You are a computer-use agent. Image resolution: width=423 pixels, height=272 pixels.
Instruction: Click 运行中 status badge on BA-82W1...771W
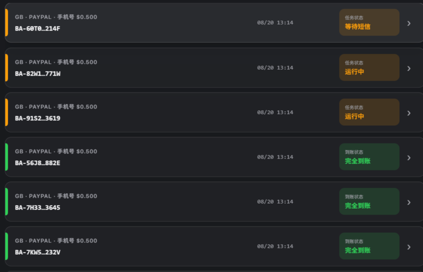coord(369,67)
